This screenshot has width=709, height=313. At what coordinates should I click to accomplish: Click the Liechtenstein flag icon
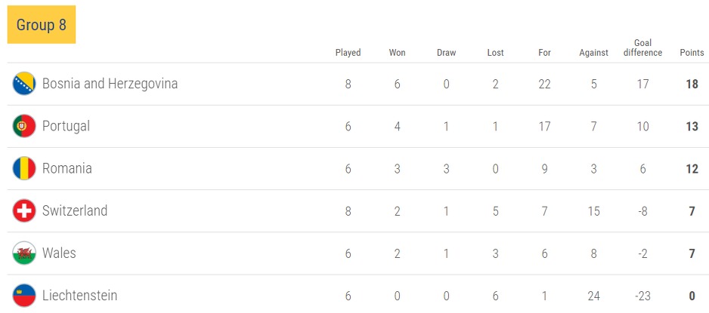point(24,295)
